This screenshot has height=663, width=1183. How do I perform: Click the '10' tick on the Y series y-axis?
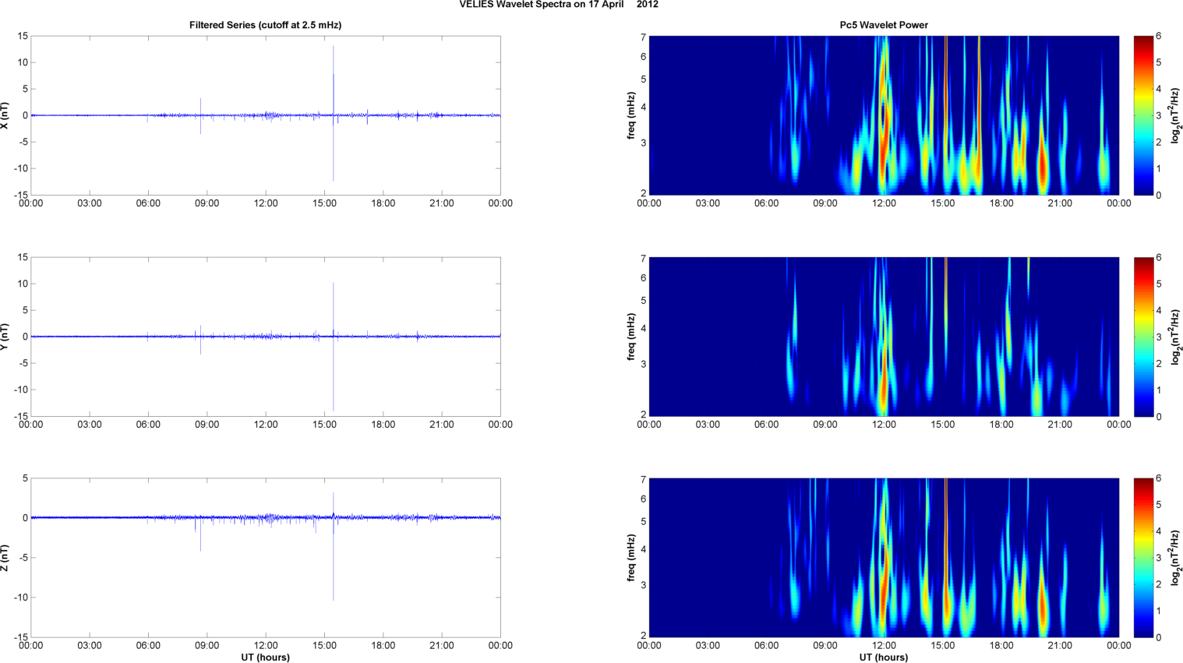[23, 284]
